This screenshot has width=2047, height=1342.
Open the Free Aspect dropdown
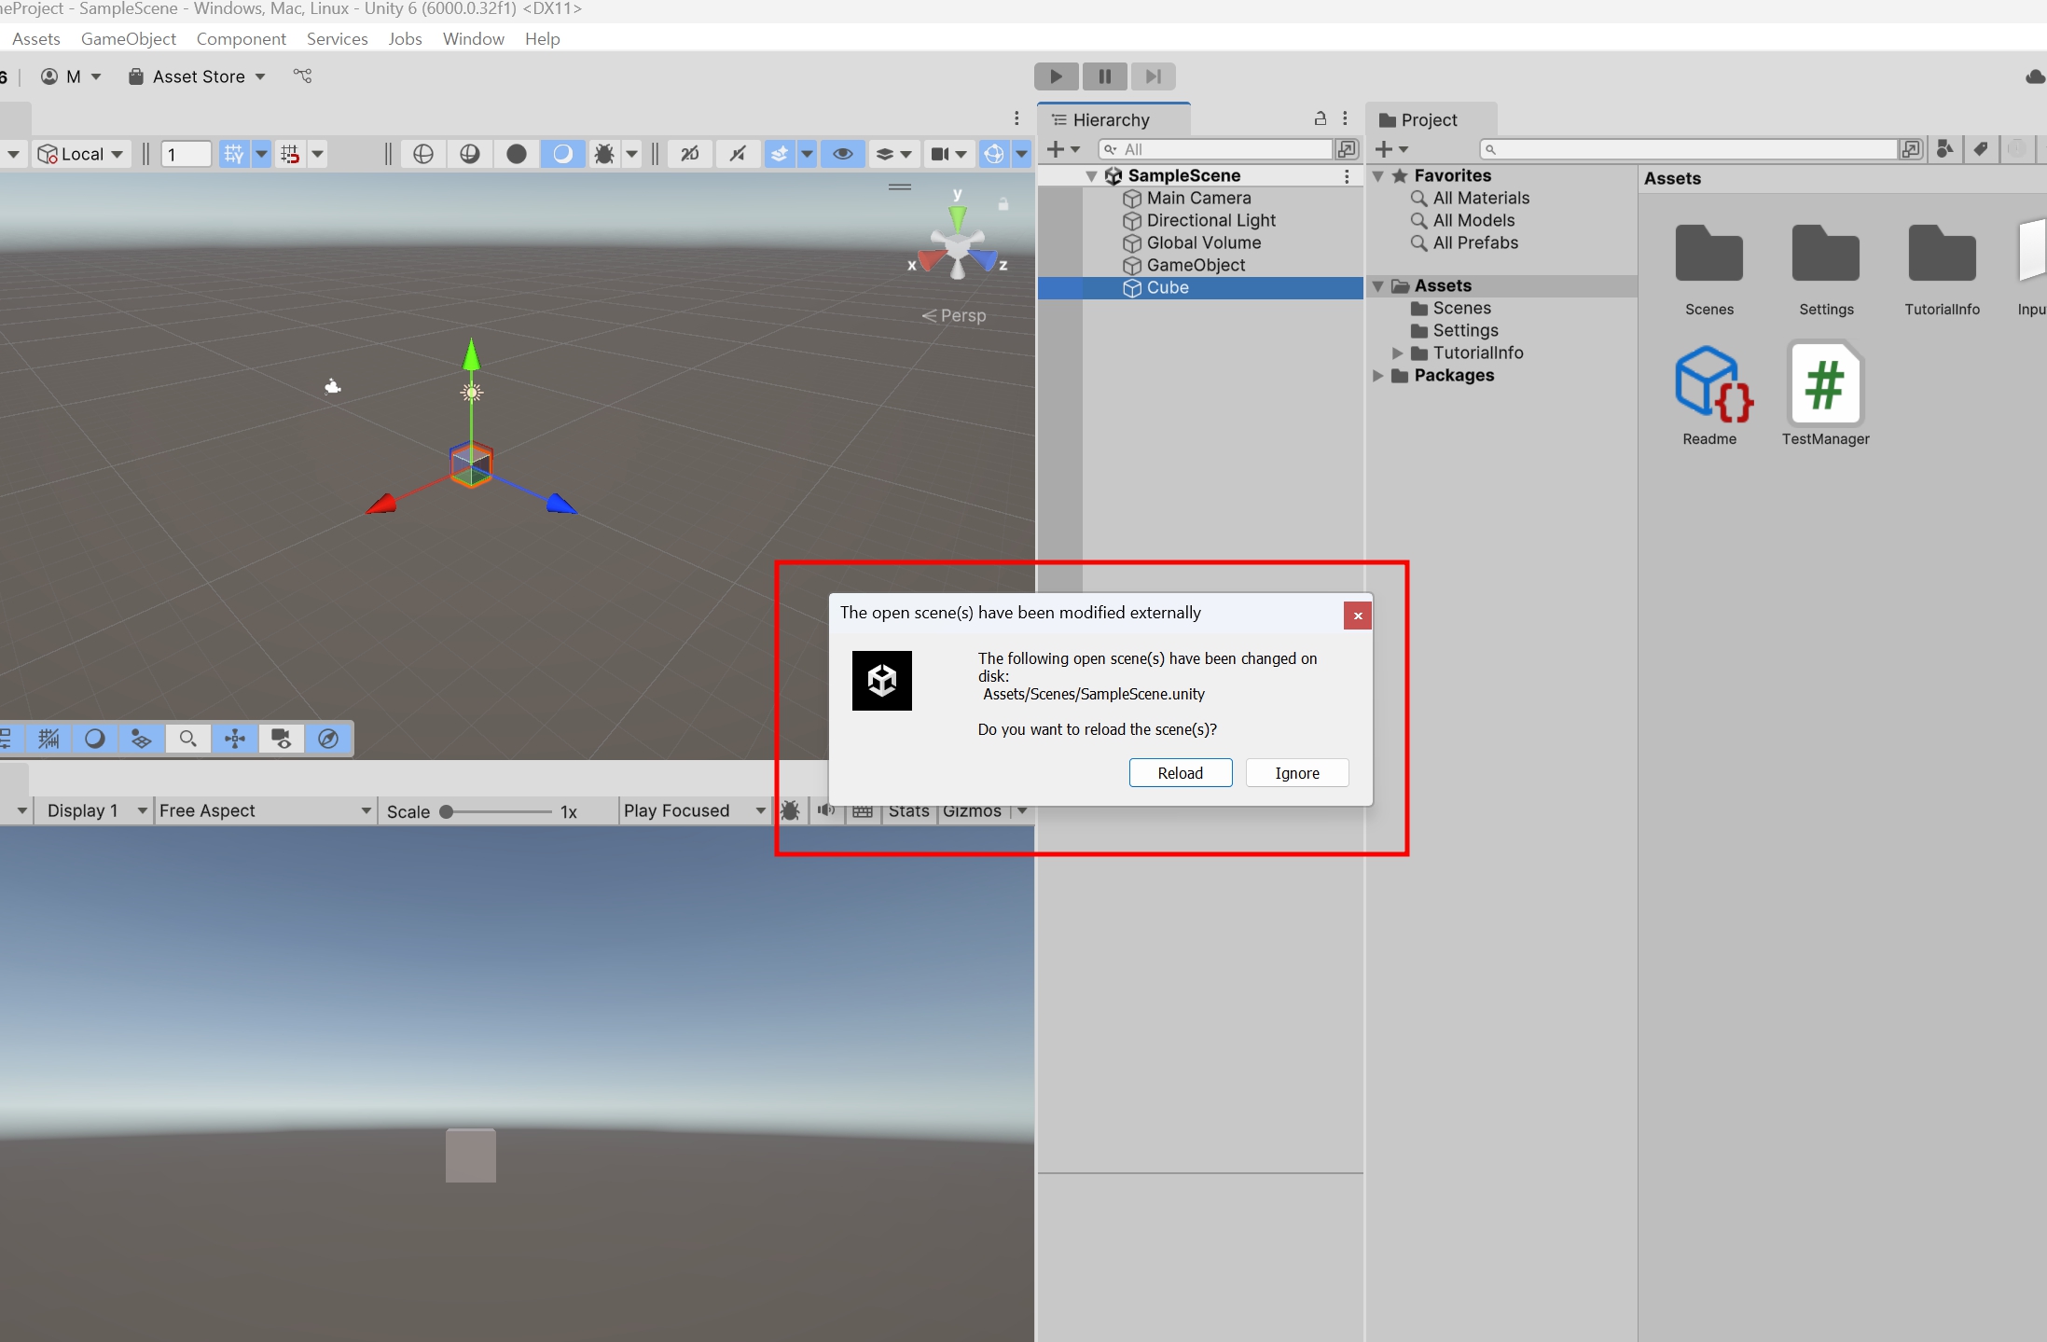[x=265, y=810]
